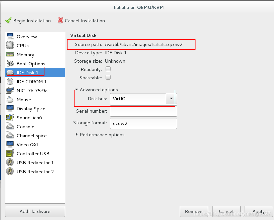Image resolution: width=274 pixels, height=220 pixels.
Task: Select the USB Redirector 2 icon
Action: [x=10, y=171]
